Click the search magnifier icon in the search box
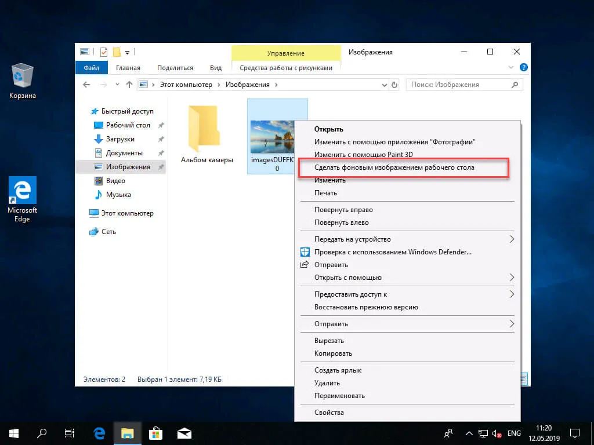The image size is (594, 445). [515, 85]
